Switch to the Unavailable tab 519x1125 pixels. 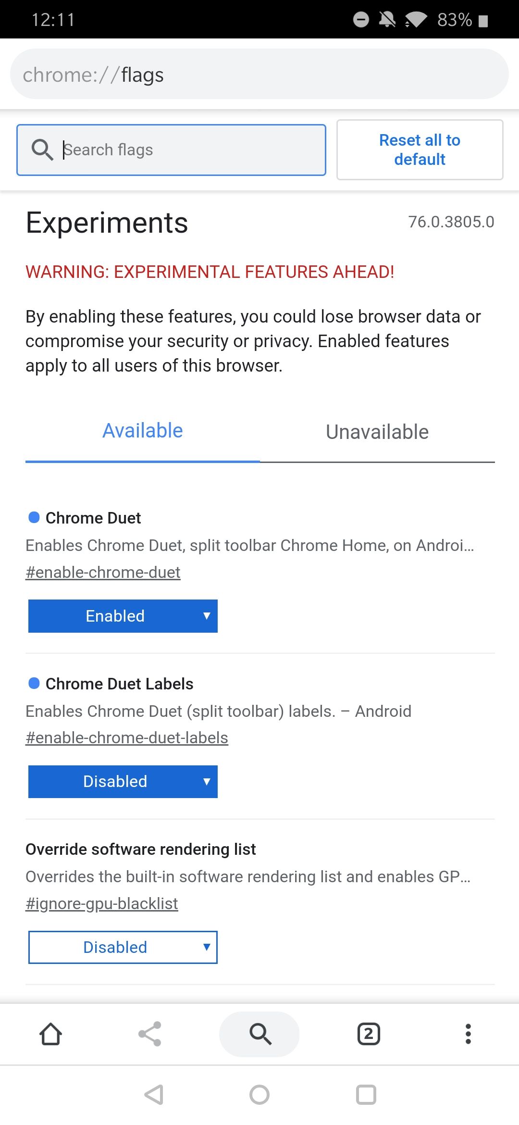pos(377,431)
